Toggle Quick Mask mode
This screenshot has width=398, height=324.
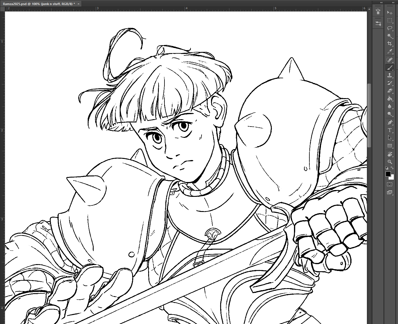tap(390, 184)
